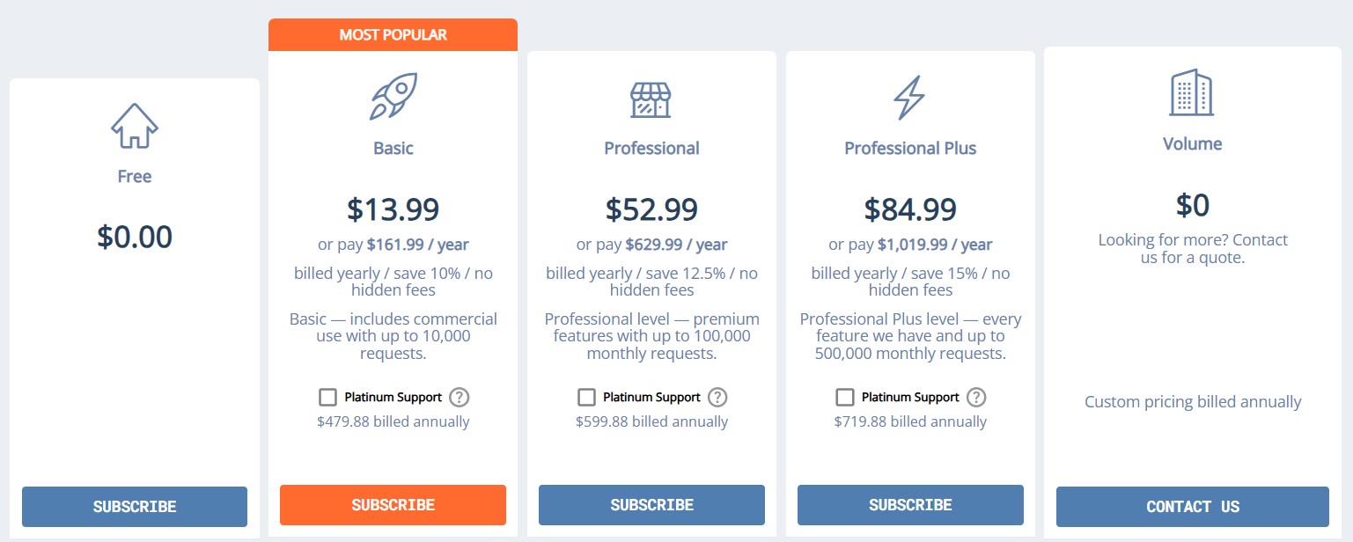Image resolution: width=1353 pixels, height=542 pixels.
Task: Open Platinum Support help icon under Basic
Action: [459, 397]
